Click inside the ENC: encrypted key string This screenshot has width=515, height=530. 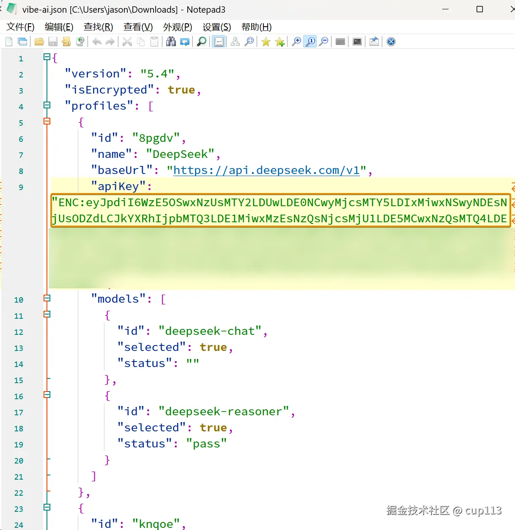coord(281,210)
